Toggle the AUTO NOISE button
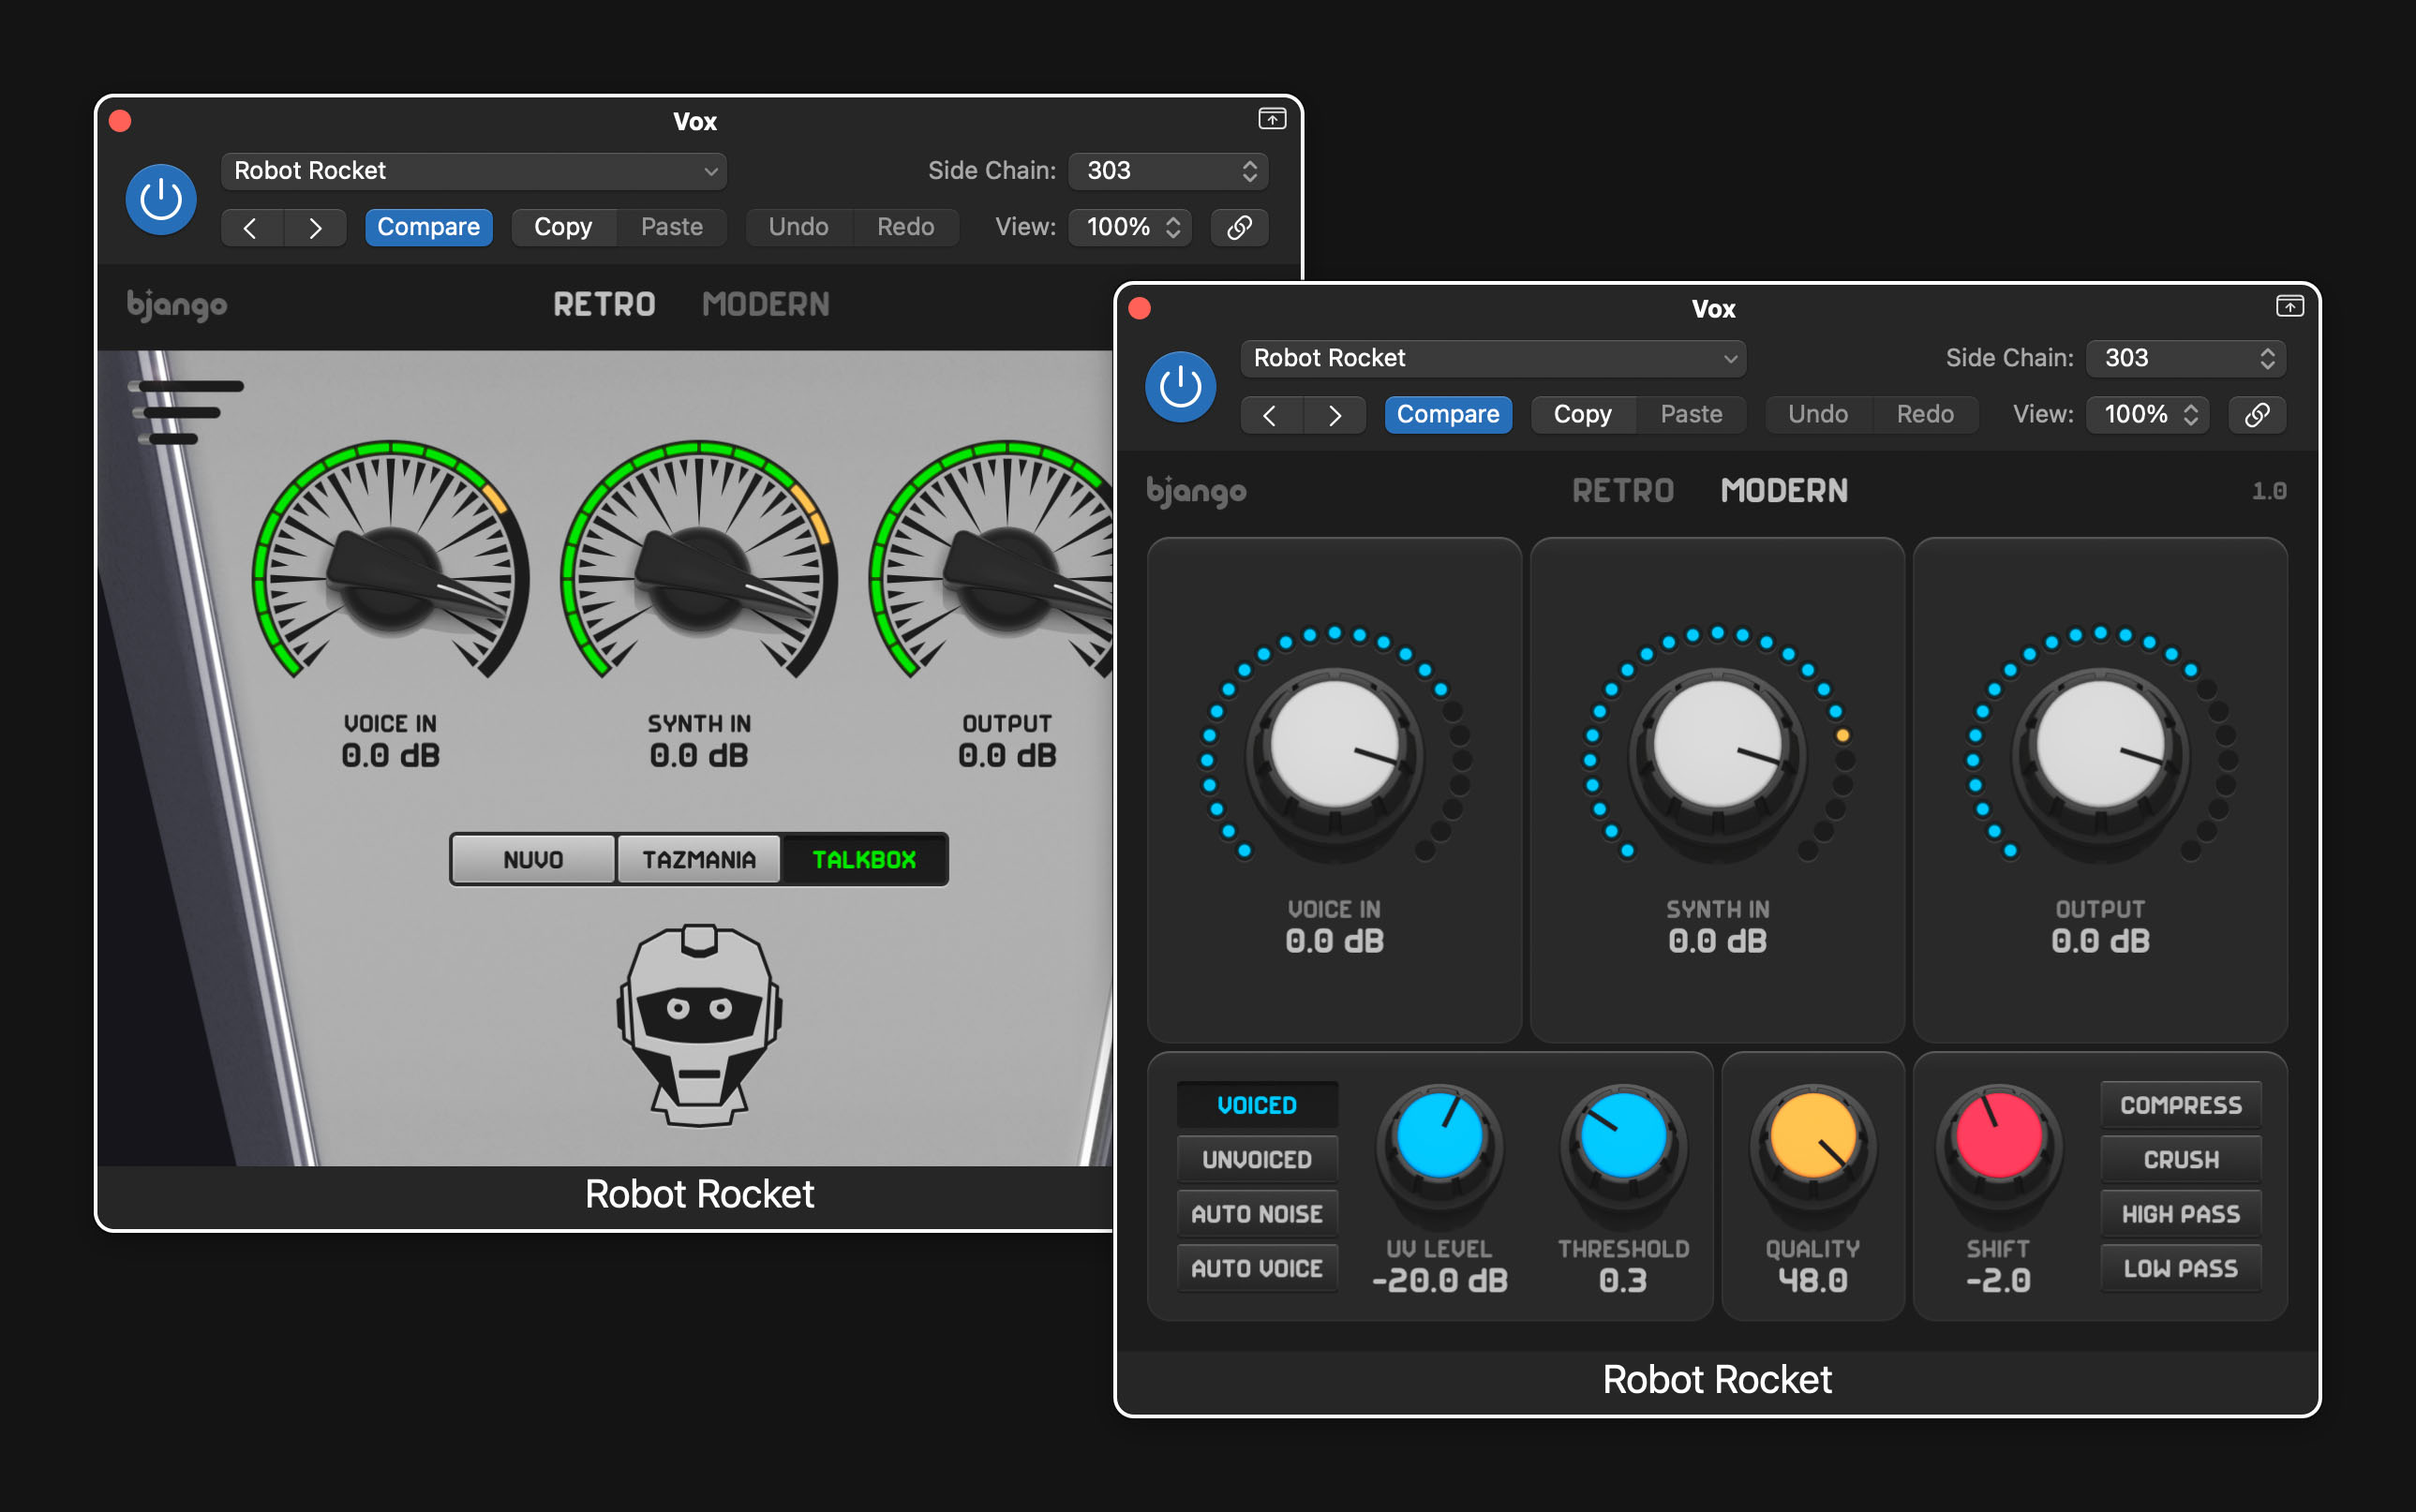The width and height of the screenshot is (2416, 1512). 1257,1214
